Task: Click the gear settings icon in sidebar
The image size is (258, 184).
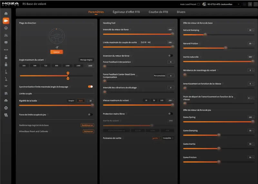Action: point(6,108)
